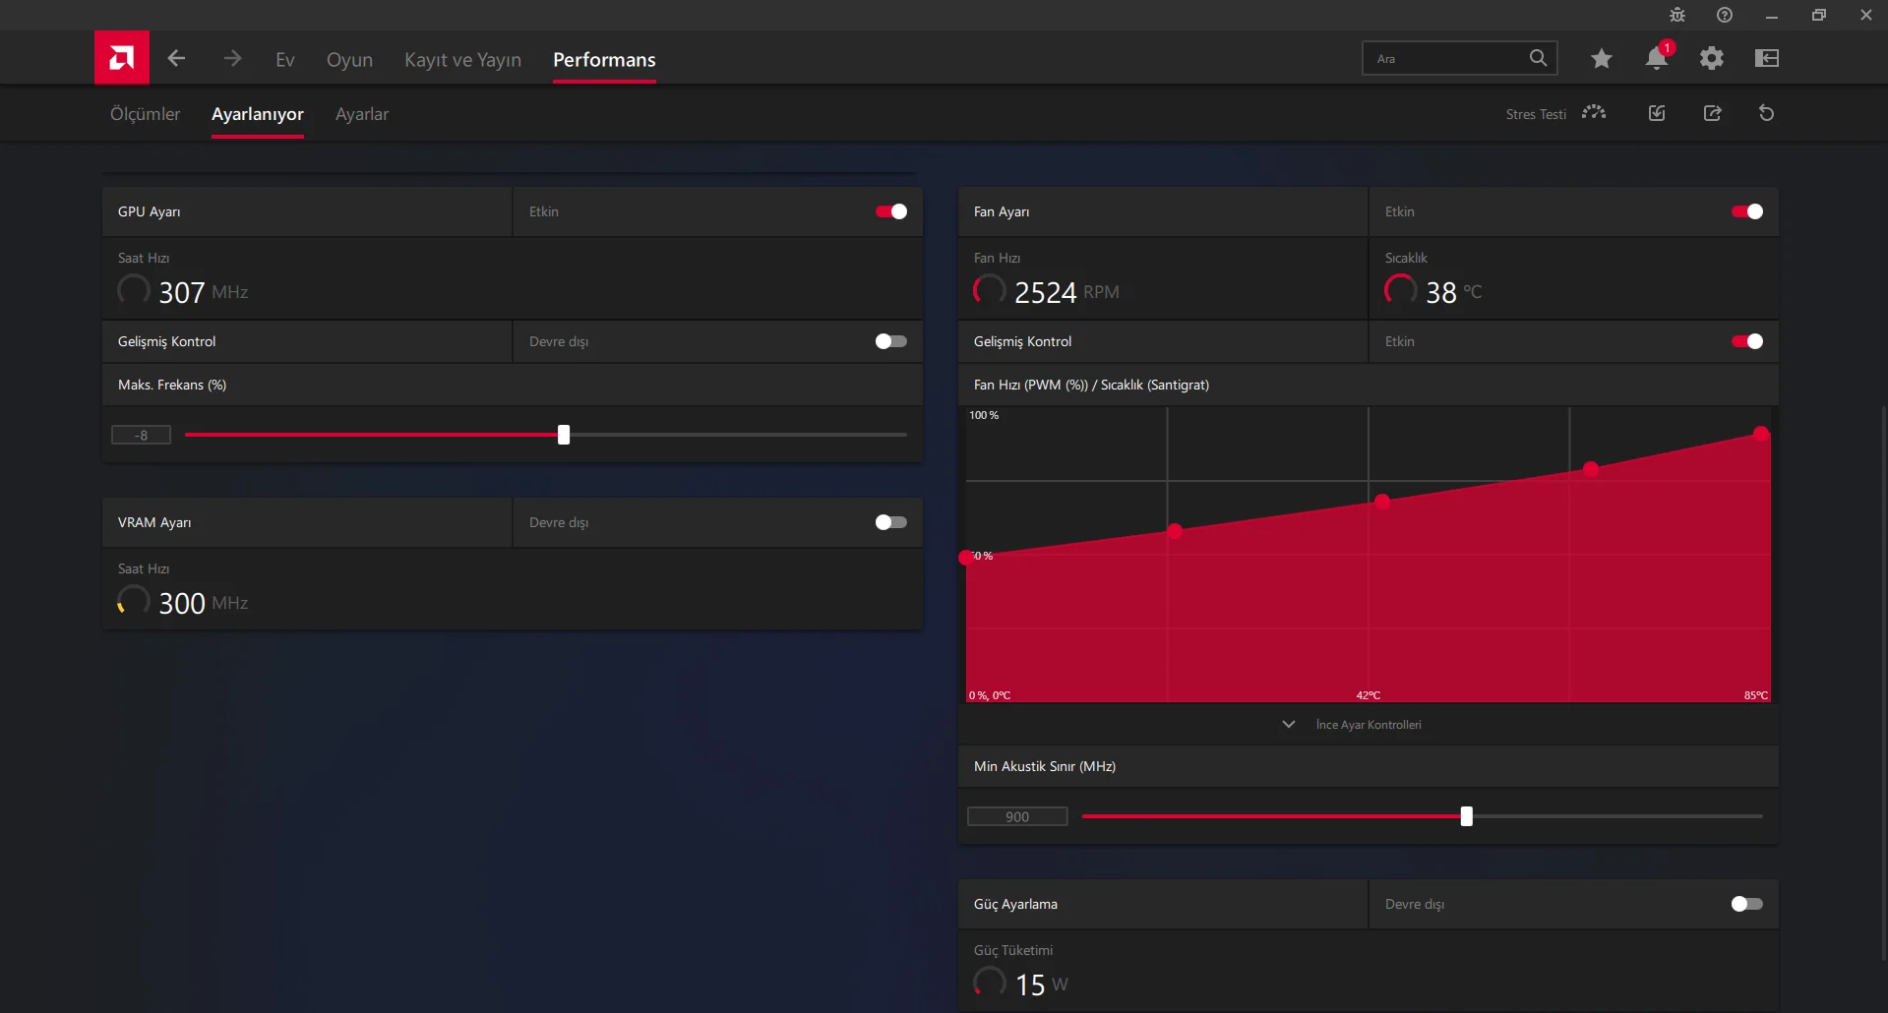Switch to Ölçümler sub-tab

coord(145,114)
